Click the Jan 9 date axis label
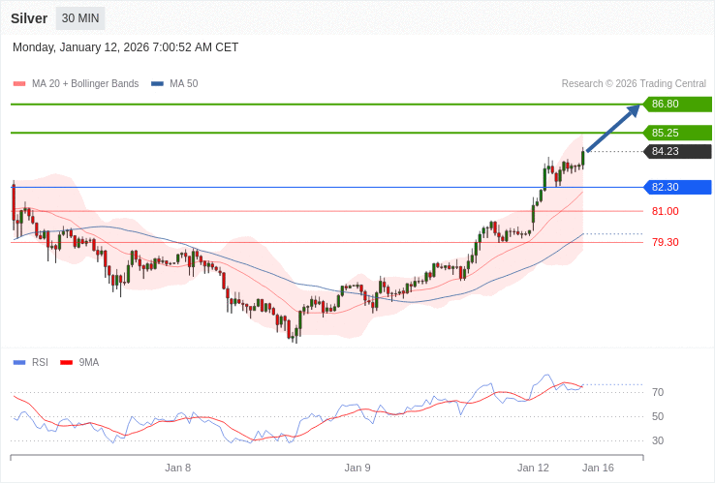 point(357,468)
